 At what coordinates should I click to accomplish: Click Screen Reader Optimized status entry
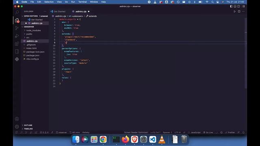[x=136, y=133]
